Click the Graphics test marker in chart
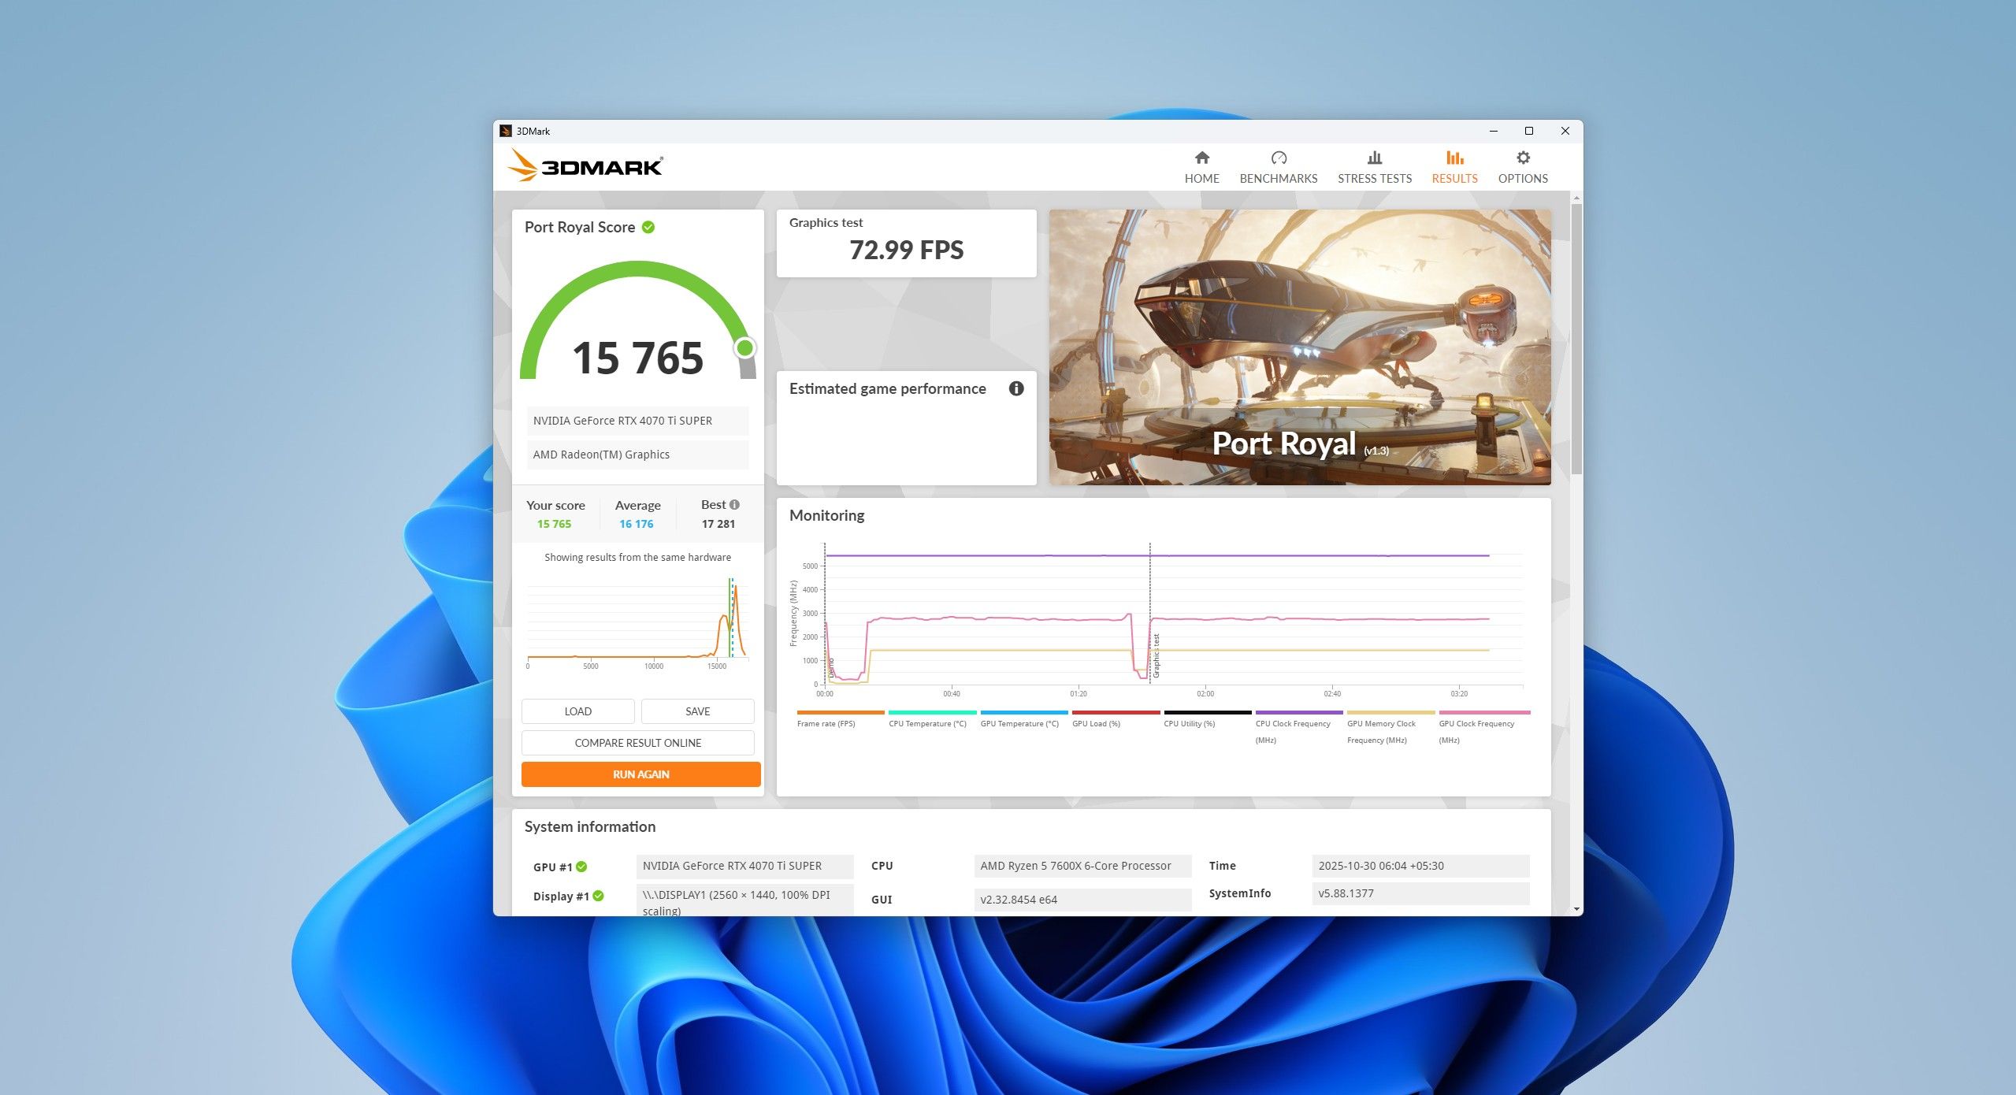 pos(1156,655)
